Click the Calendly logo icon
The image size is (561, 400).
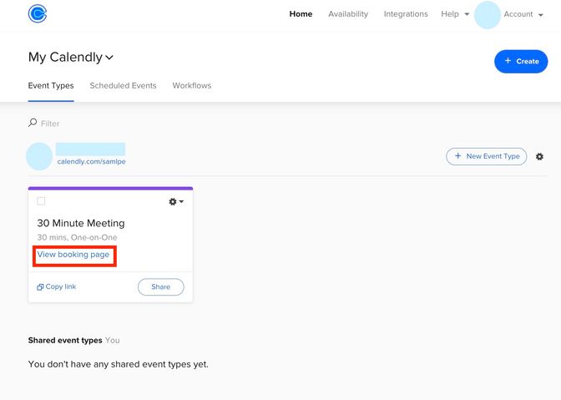click(x=38, y=14)
